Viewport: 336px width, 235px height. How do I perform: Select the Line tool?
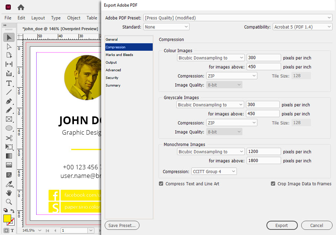click(9, 92)
